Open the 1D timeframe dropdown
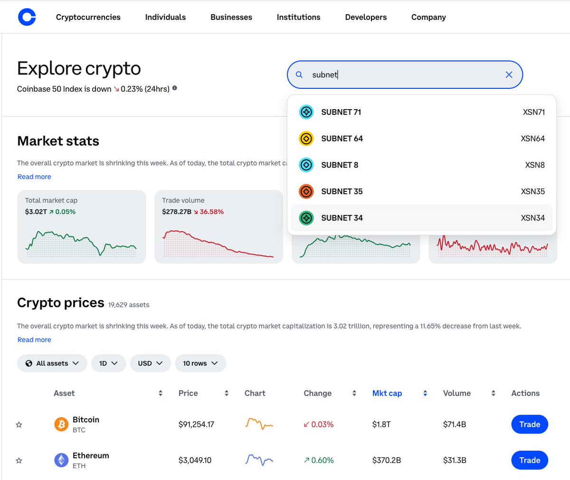 click(108, 363)
